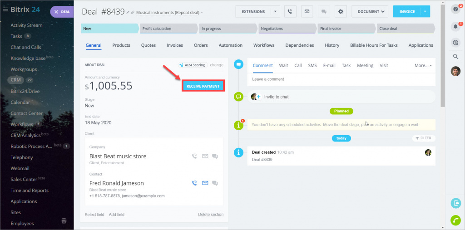
Task: Open the More... activity dropdown
Action: click(423, 65)
